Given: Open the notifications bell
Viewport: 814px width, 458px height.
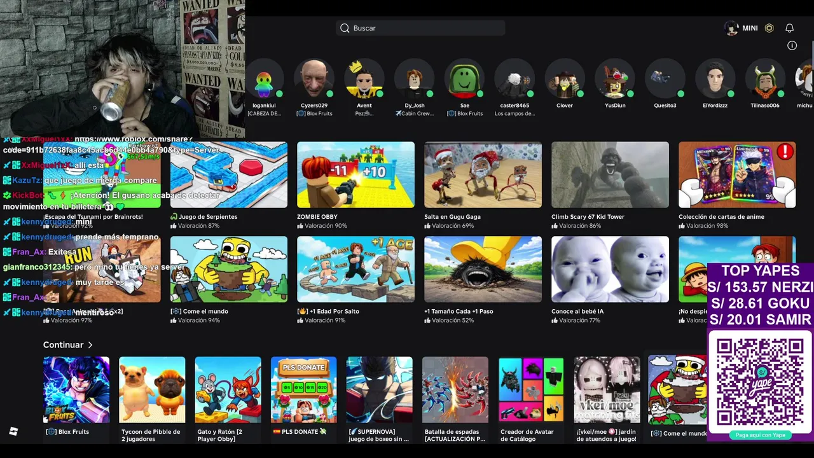Looking at the screenshot, I should [789, 28].
